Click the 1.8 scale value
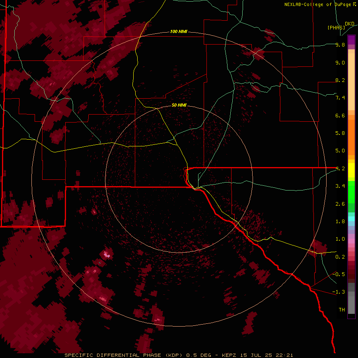The image size is (358, 358). coord(340,222)
